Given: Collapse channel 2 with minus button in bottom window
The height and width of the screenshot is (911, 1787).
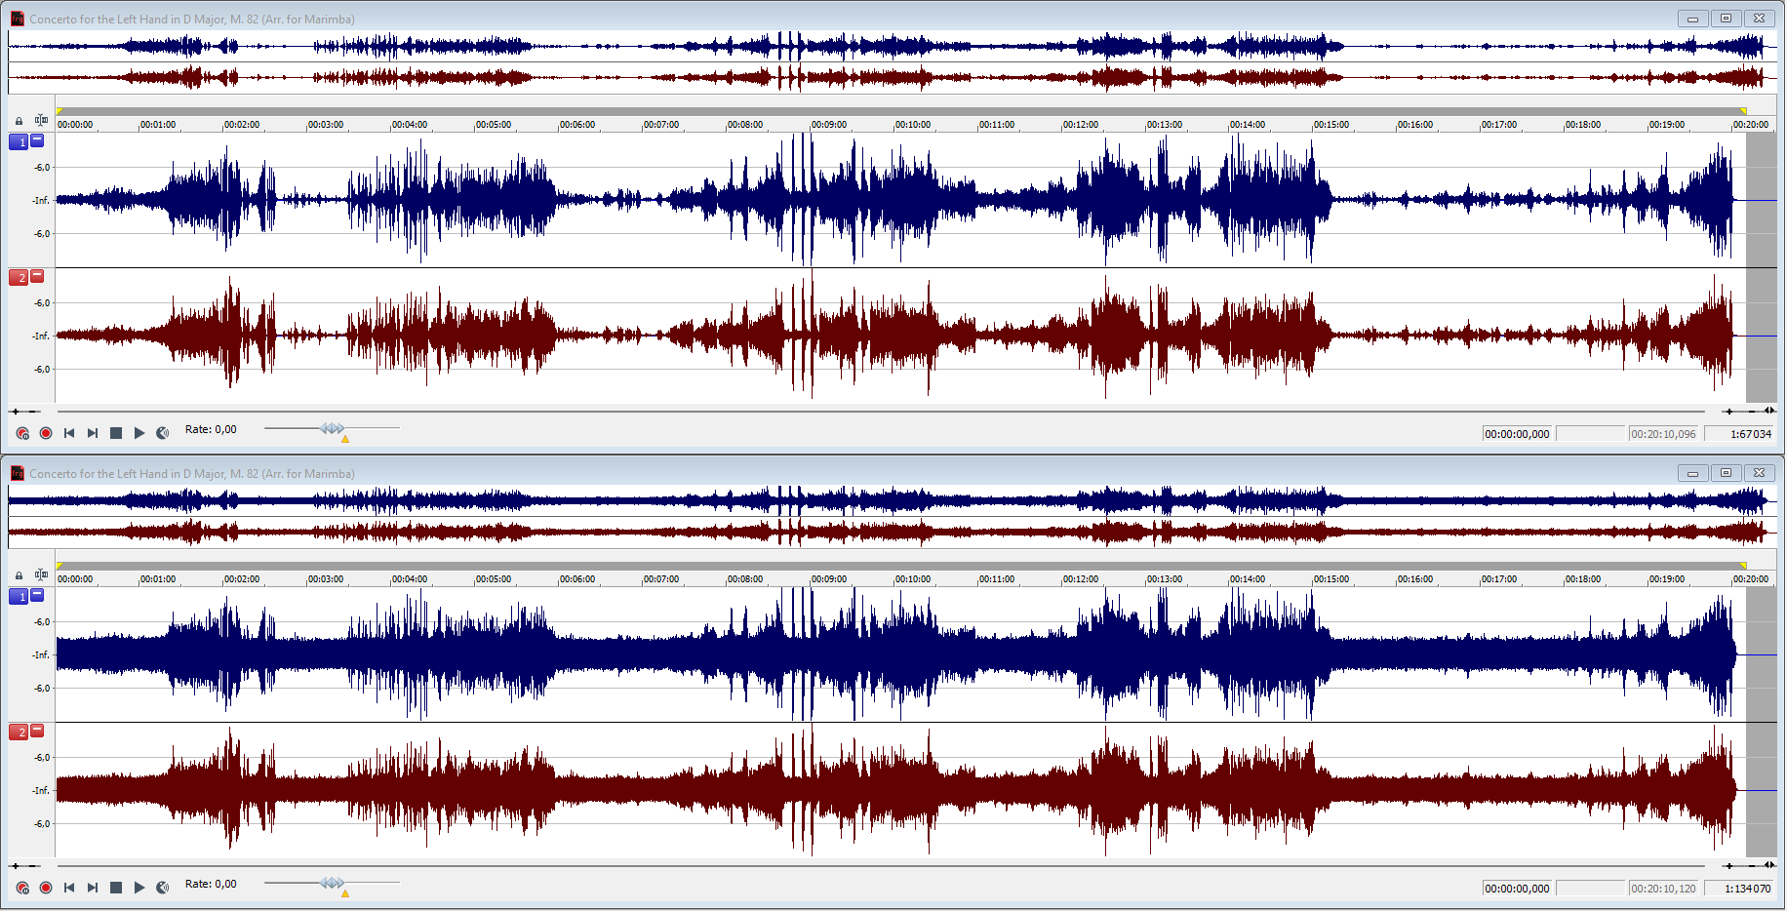Looking at the screenshot, I should tap(37, 731).
